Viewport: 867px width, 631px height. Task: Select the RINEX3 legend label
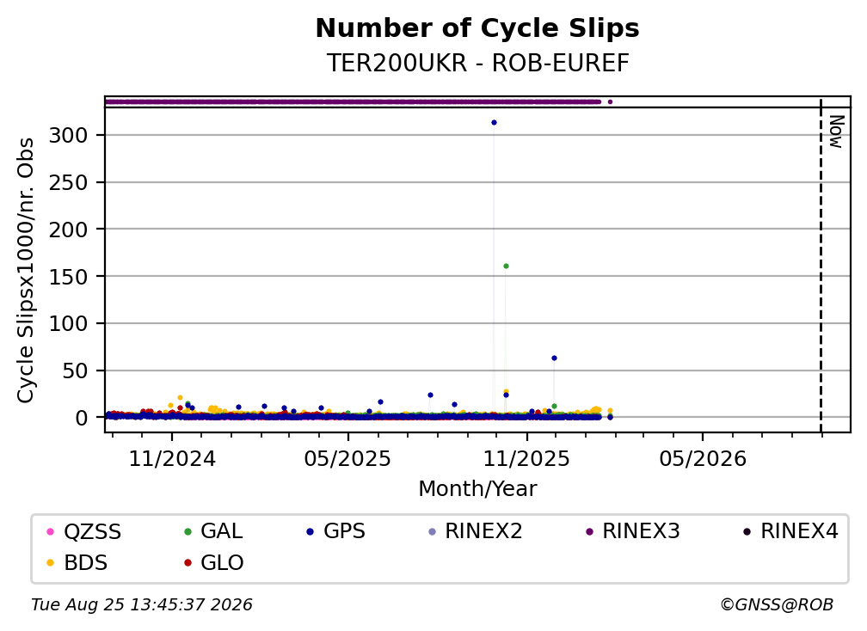click(x=641, y=531)
